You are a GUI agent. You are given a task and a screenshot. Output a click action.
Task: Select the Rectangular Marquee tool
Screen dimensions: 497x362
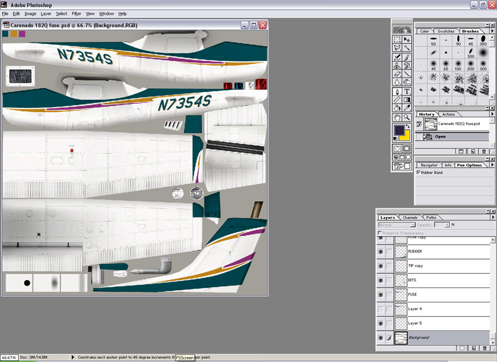click(397, 39)
